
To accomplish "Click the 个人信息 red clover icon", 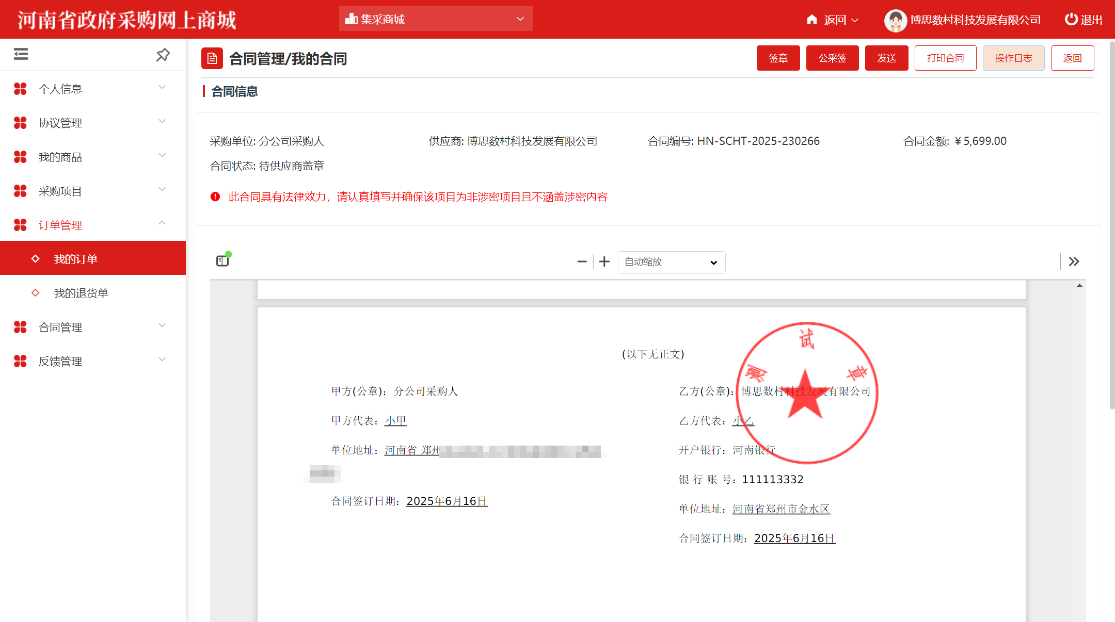I will point(20,89).
